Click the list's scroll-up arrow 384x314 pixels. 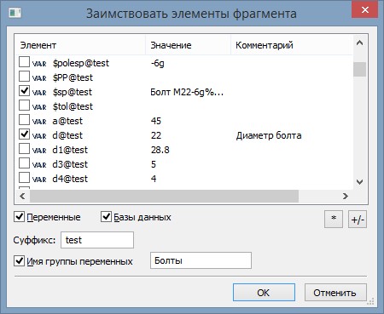[x=359, y=43]
